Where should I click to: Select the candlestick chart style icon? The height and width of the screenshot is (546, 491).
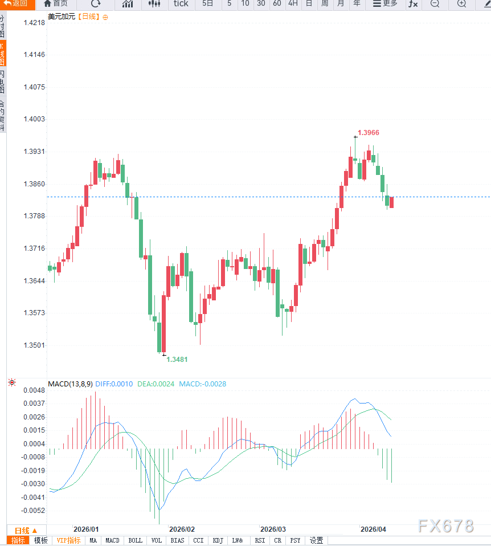(154, 3)
